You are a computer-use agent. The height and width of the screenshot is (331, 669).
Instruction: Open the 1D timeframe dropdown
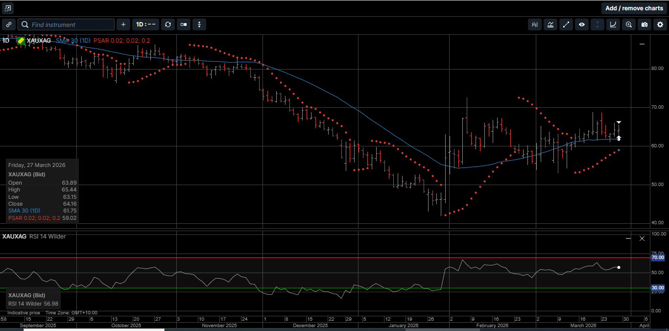tap(145, 24)
